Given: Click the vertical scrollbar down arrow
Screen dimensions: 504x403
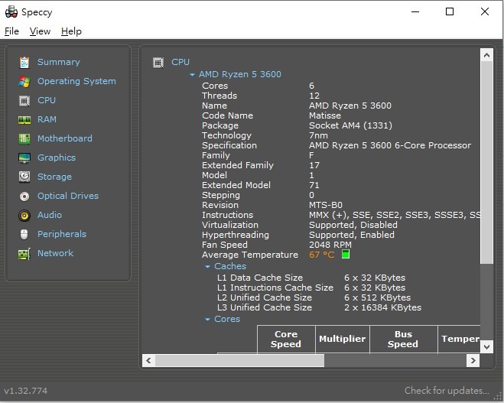Looking at the screenshot, I should (486, 346).
